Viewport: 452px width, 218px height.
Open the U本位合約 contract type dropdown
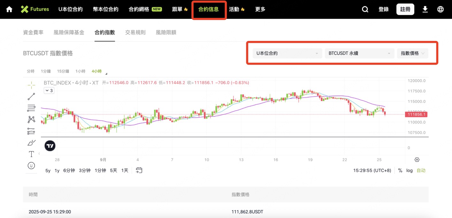(287, 53)
